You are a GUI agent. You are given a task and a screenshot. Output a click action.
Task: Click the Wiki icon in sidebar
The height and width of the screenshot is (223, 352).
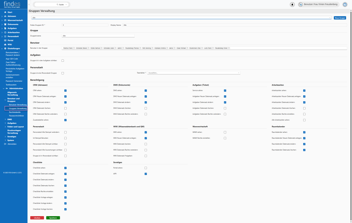(x=5, y=44)
